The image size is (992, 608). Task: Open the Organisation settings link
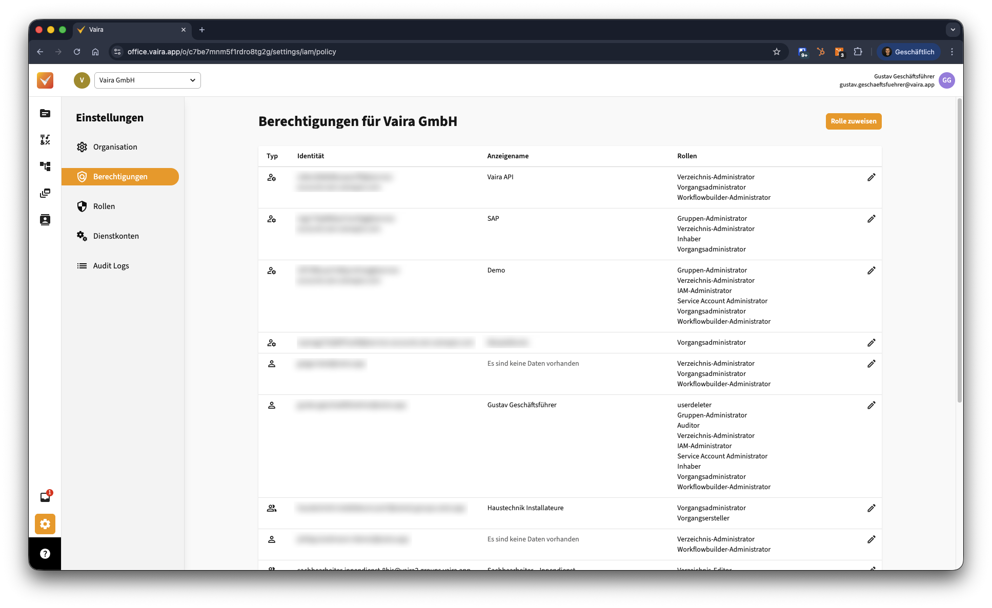115,147
